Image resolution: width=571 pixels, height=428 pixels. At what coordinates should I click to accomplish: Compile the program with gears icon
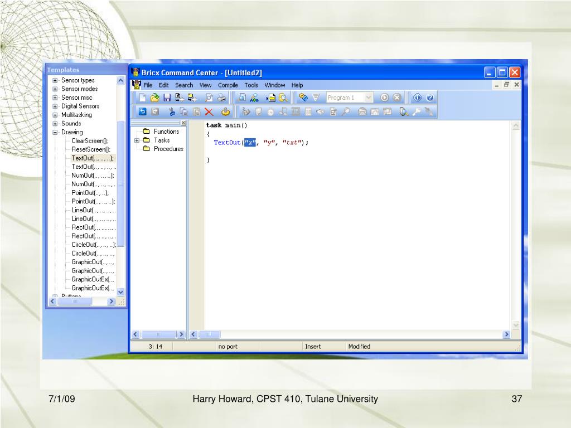coord(303,98)
